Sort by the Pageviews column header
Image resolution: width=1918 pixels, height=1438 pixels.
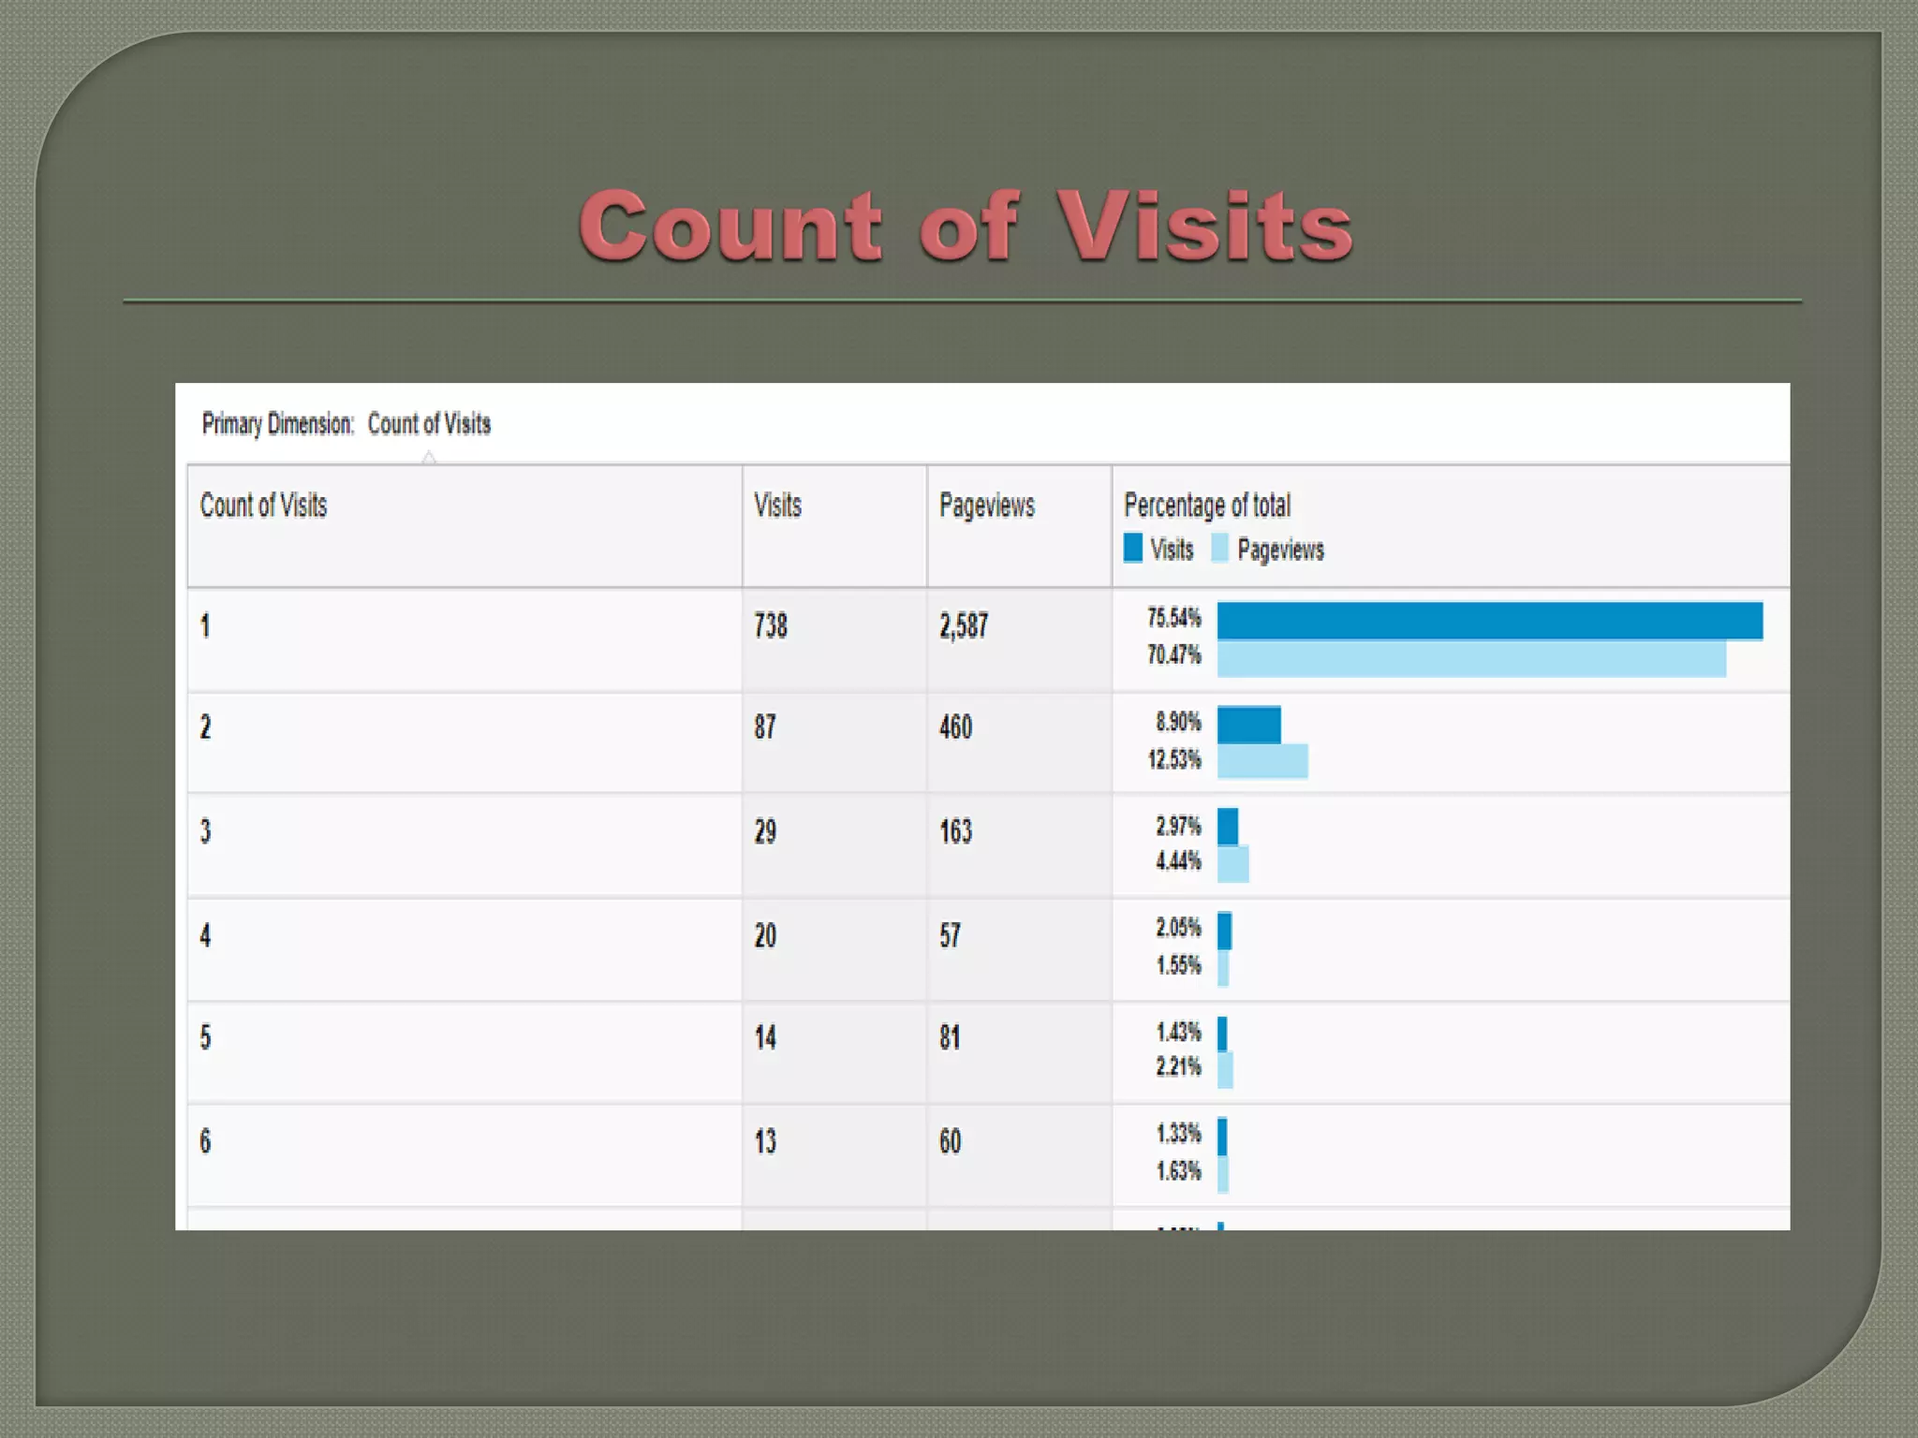click(x=986, y=506)
